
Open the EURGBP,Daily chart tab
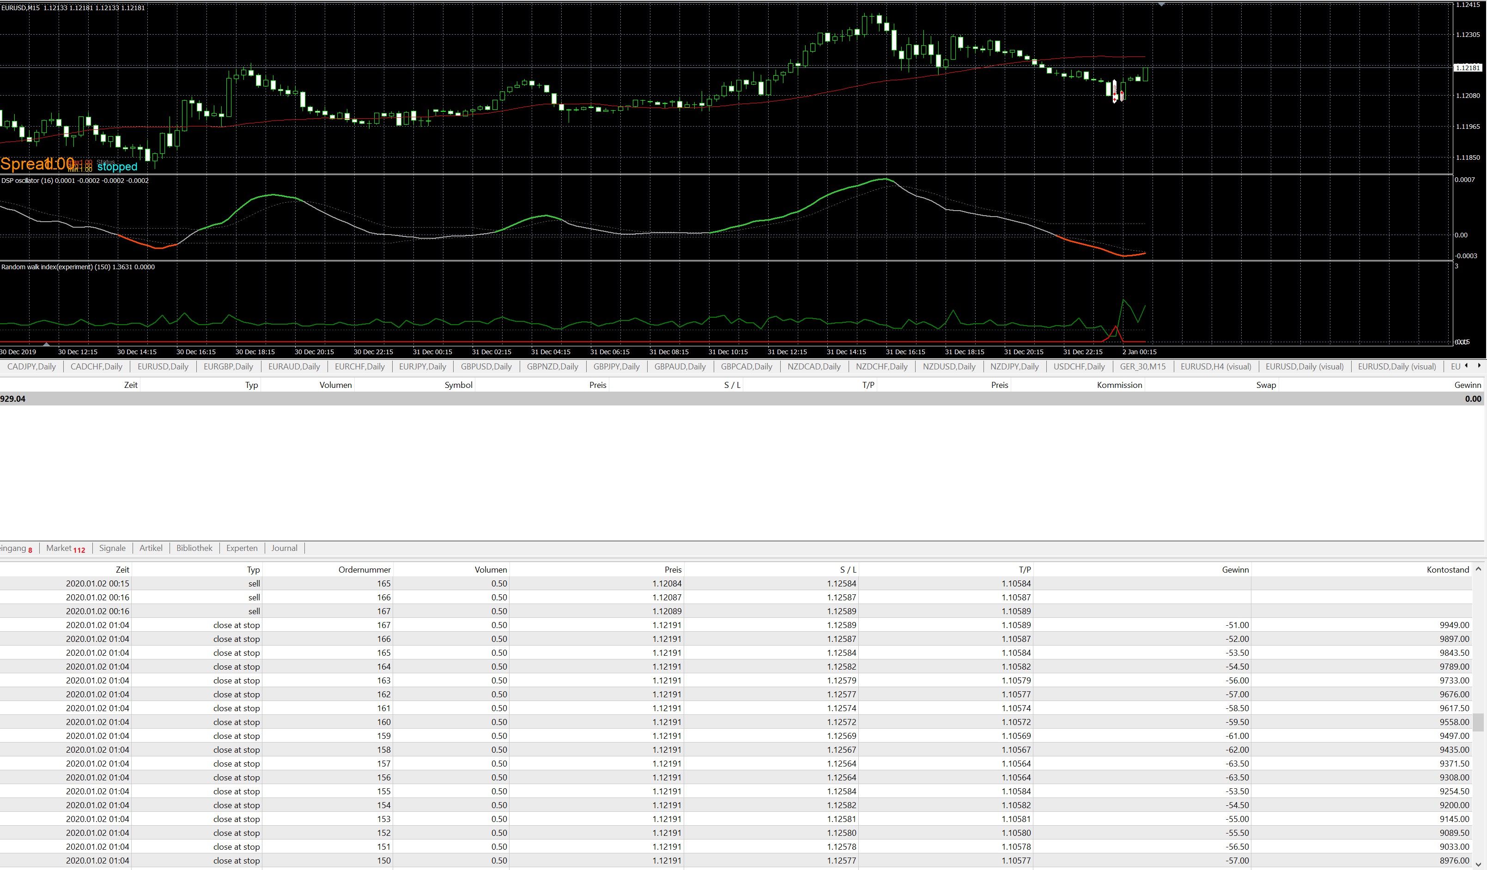(x=228, y=366)
